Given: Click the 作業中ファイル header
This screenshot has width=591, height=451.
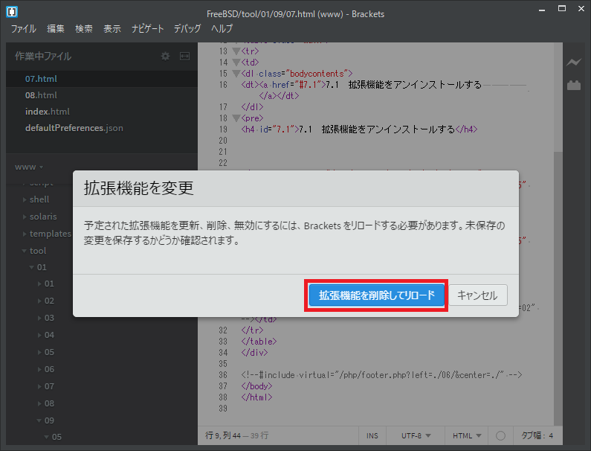Looking at the screenshot, I should coord(43,57).
